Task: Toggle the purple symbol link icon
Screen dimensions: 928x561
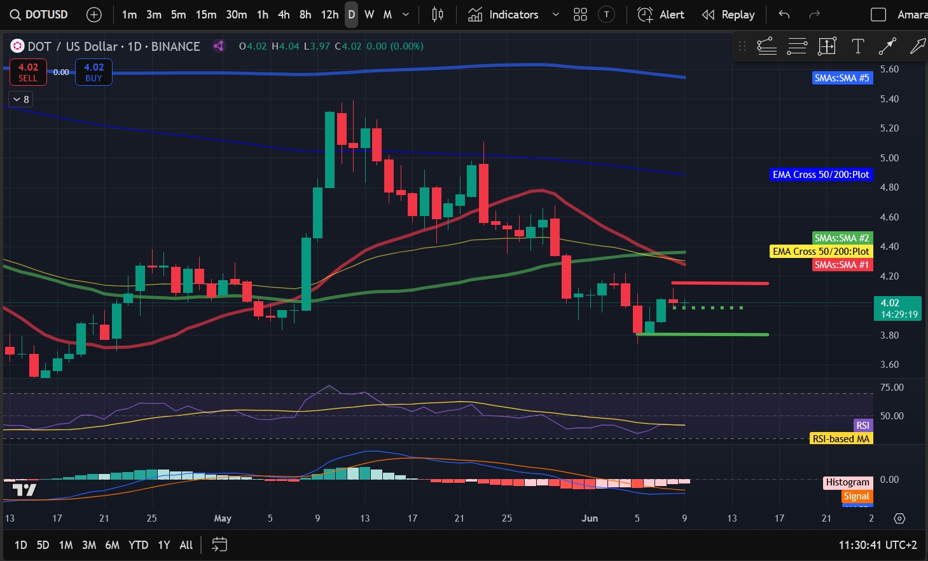Action: coord(219,46)
